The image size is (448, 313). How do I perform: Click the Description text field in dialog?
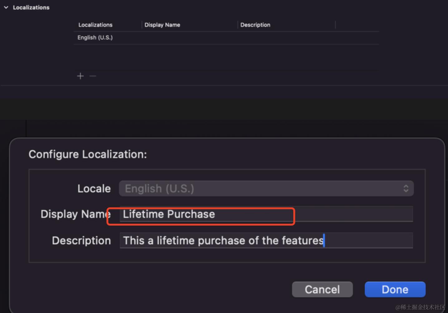pyautogui.click(x=266, y=241)
